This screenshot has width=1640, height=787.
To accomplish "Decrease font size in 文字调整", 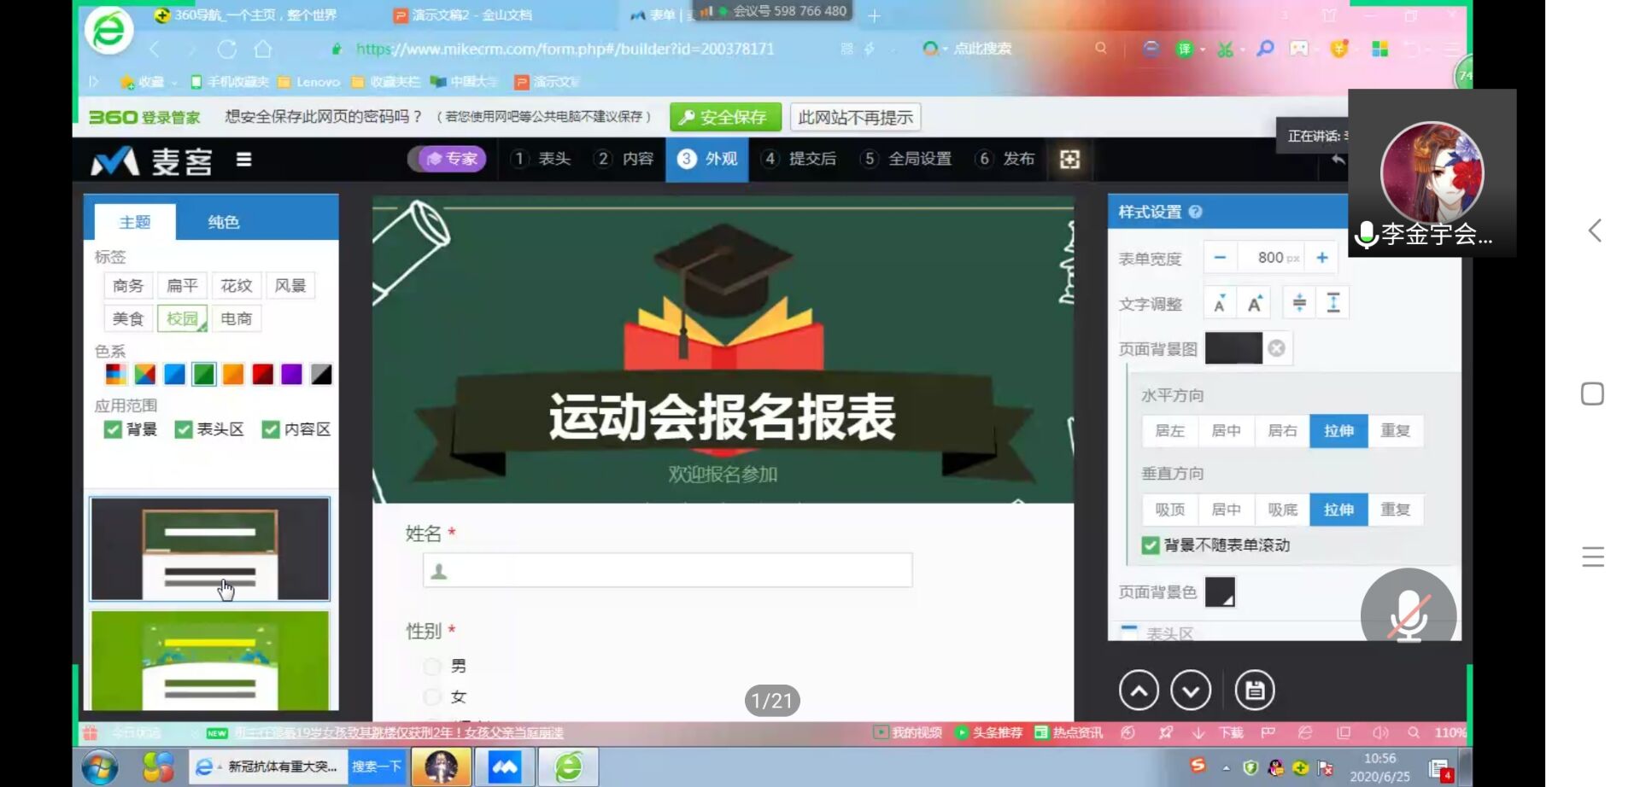I will (x=1220, y=303).
